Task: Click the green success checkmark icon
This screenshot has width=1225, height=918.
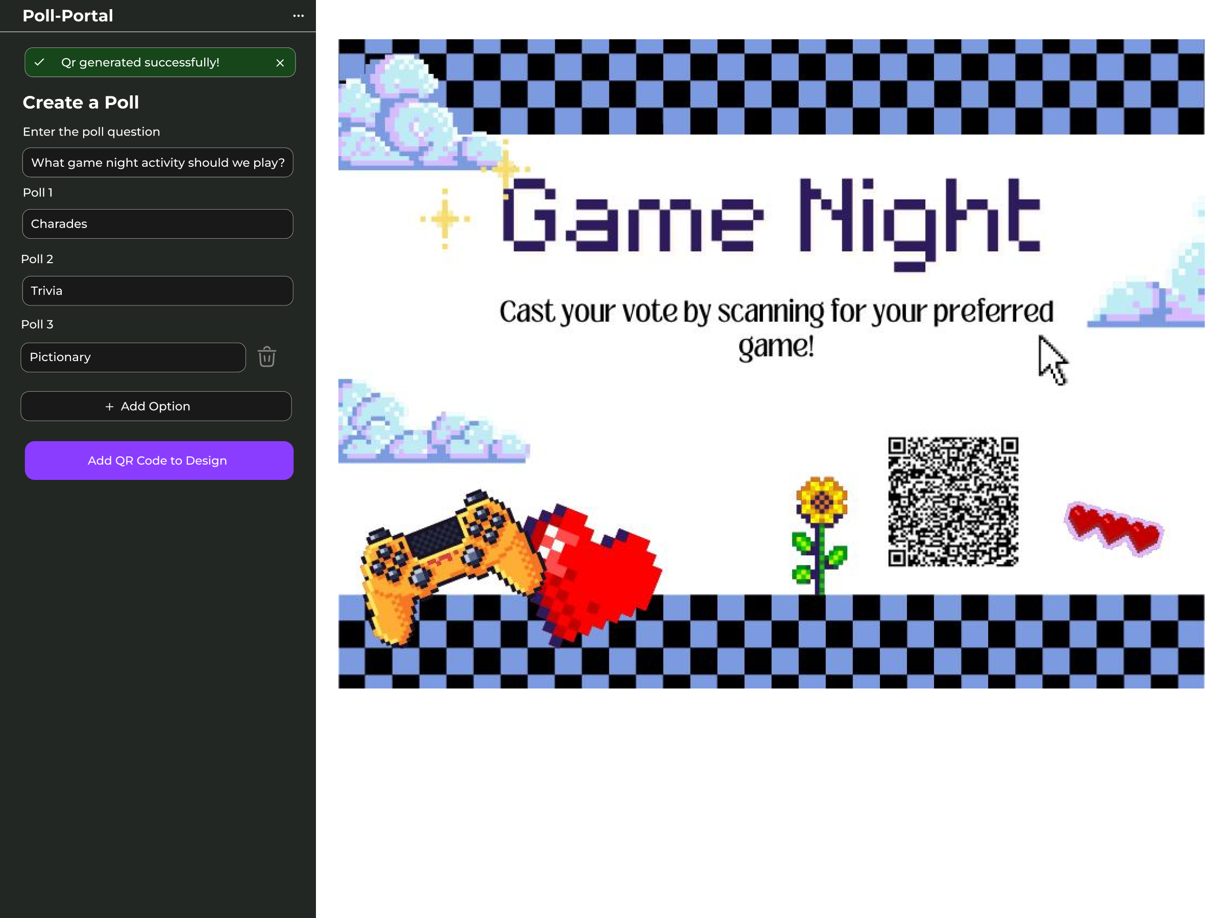Action: pos(39,63)
